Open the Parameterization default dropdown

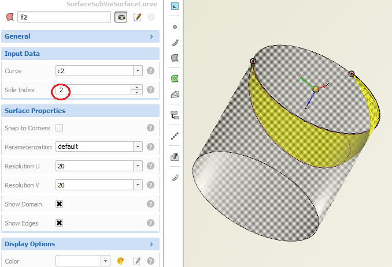138,146
